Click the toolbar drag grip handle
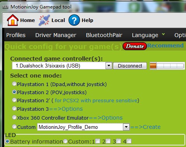This screenshot has width=186, height=147. click(4, 20)
